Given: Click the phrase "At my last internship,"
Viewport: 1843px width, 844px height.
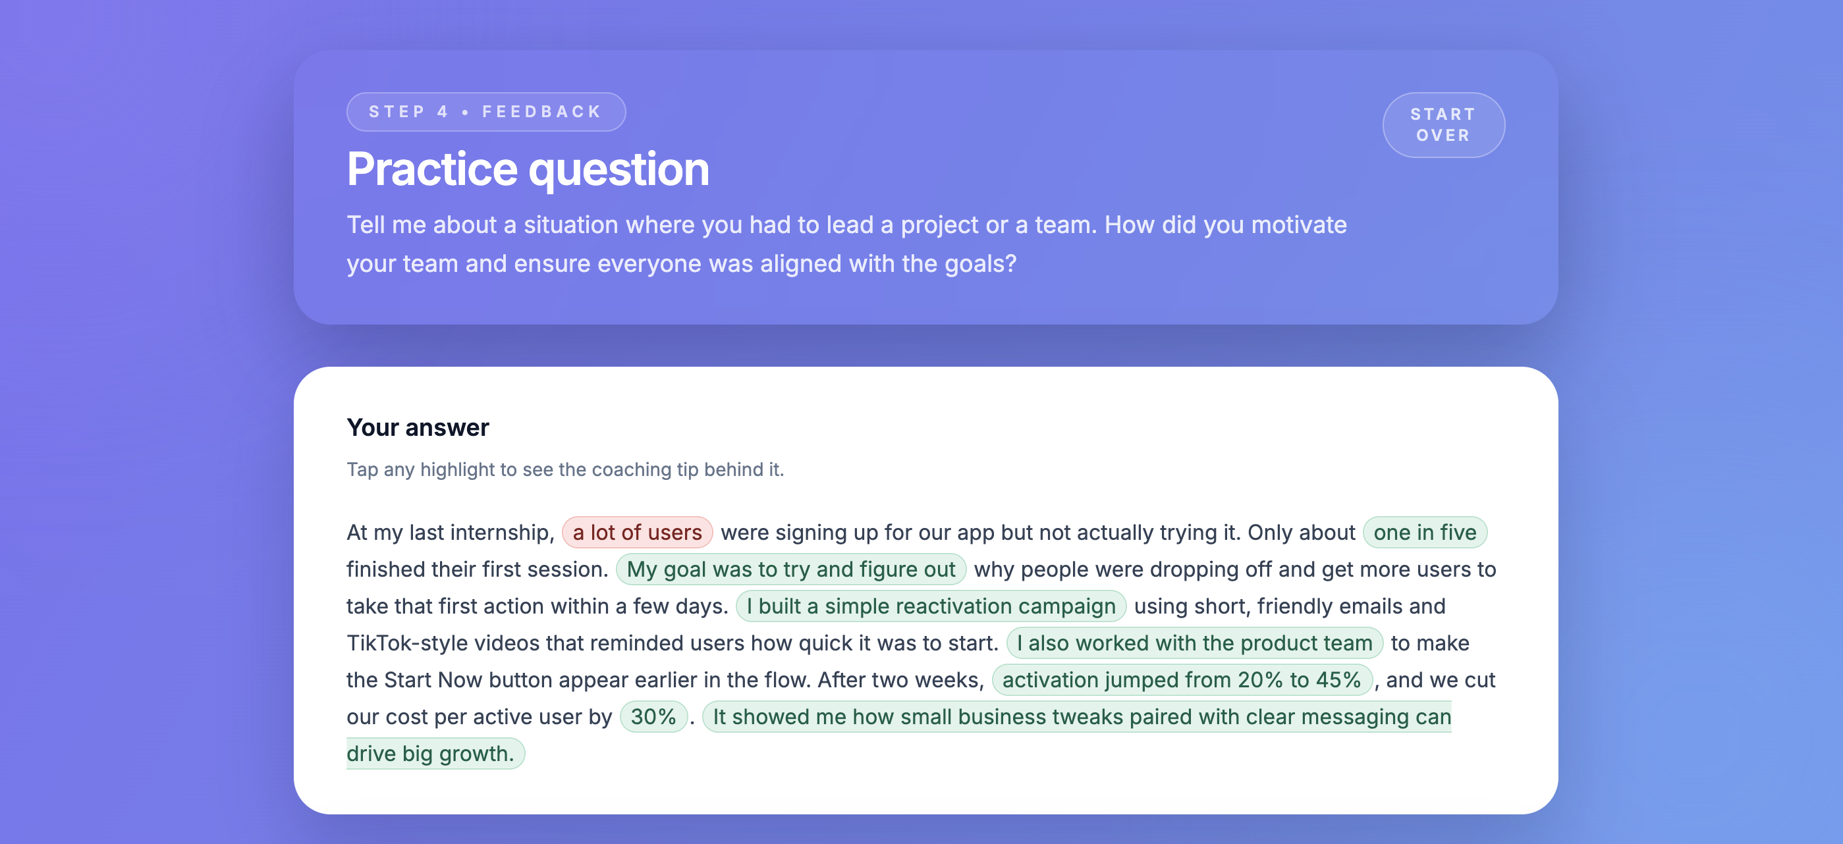Looking at the screenshot, I should [451, 532].
